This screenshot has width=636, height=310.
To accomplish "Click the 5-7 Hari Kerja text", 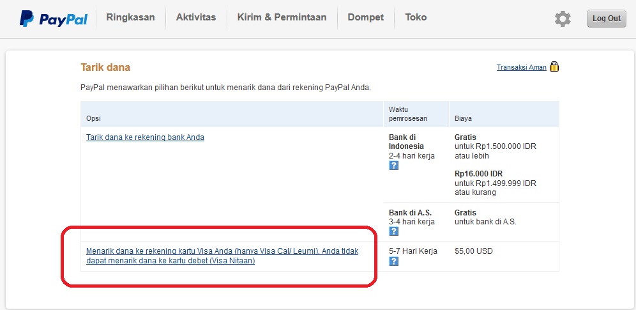I will click(413, 251).
